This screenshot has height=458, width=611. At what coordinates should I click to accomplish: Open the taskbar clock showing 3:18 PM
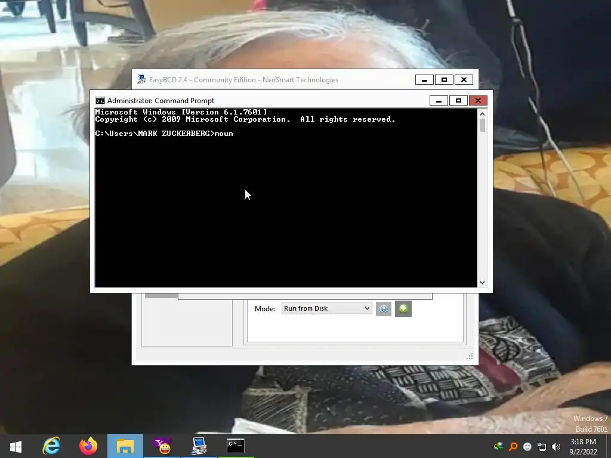tap(584, 446)
